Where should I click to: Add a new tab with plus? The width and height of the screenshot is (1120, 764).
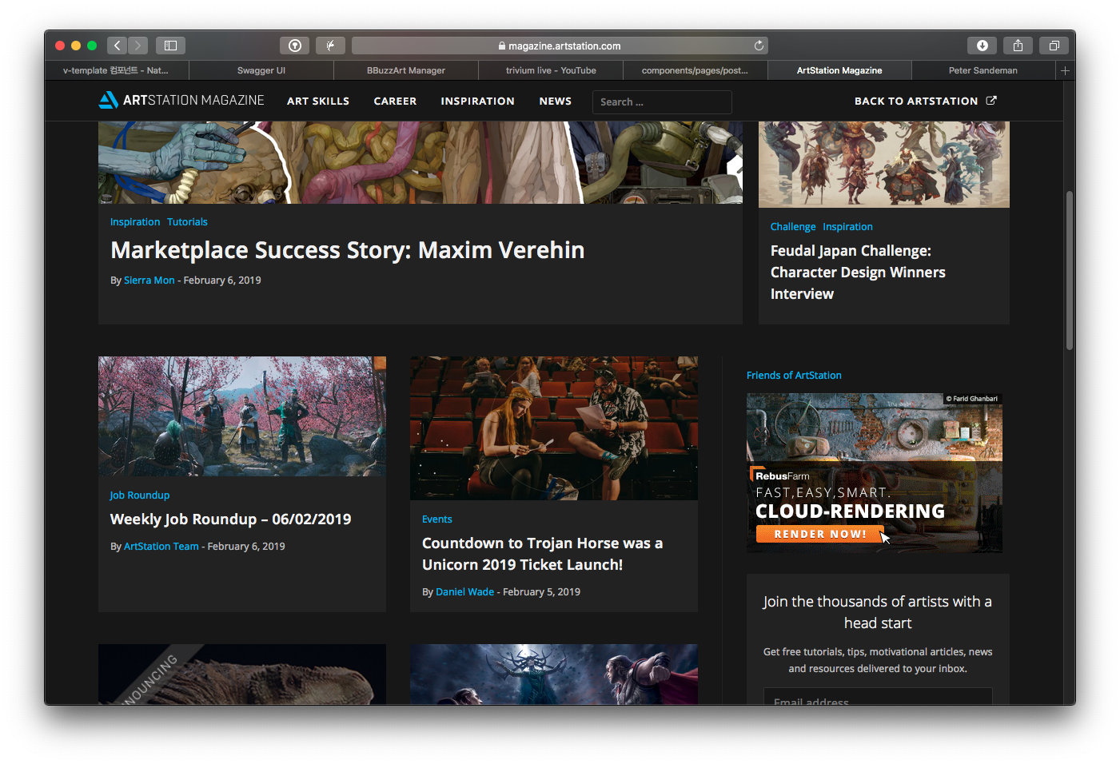point(1065,70)
